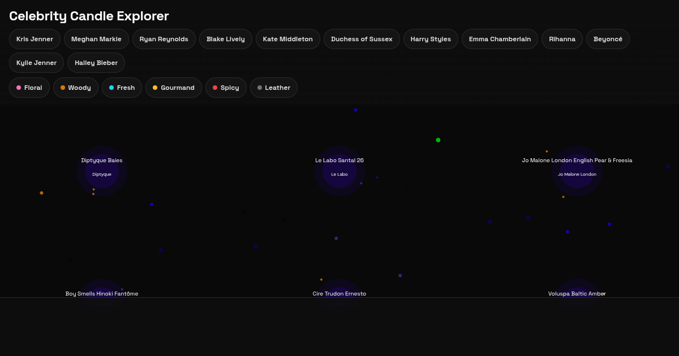Show candles for Harry Styles
Screen dimensions: 679x356
coord(431,39)
